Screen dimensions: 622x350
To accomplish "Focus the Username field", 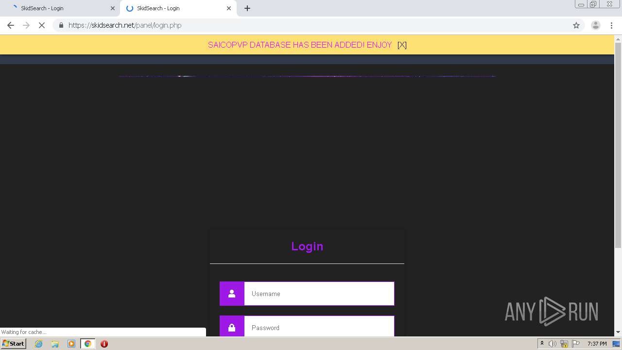I will coord(319,294).
